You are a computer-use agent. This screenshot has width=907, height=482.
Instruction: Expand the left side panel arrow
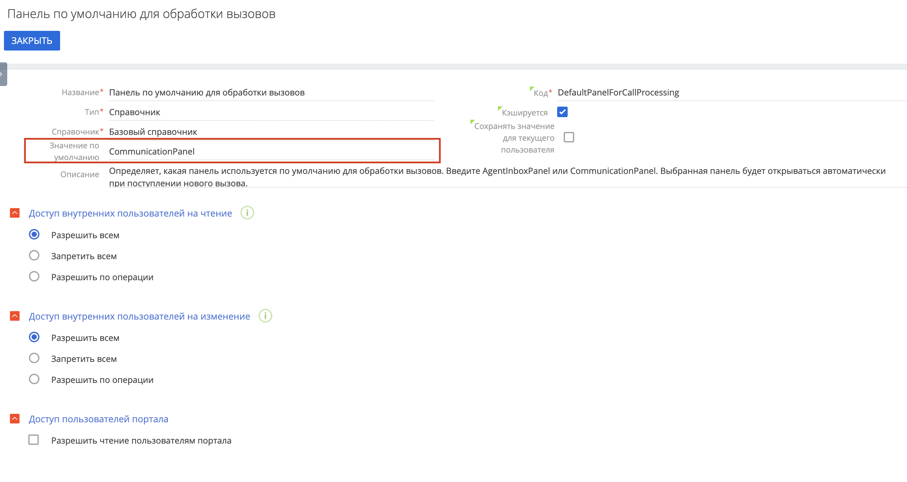[3, 74]
